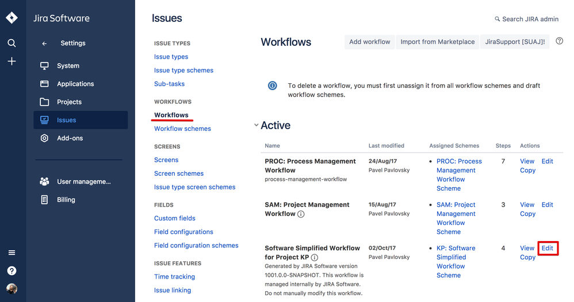Open KP: Software Simplified Workflow Scheme link
Image resolution: width=574 pixels, height=302 pixels.
tap(456, 262)
